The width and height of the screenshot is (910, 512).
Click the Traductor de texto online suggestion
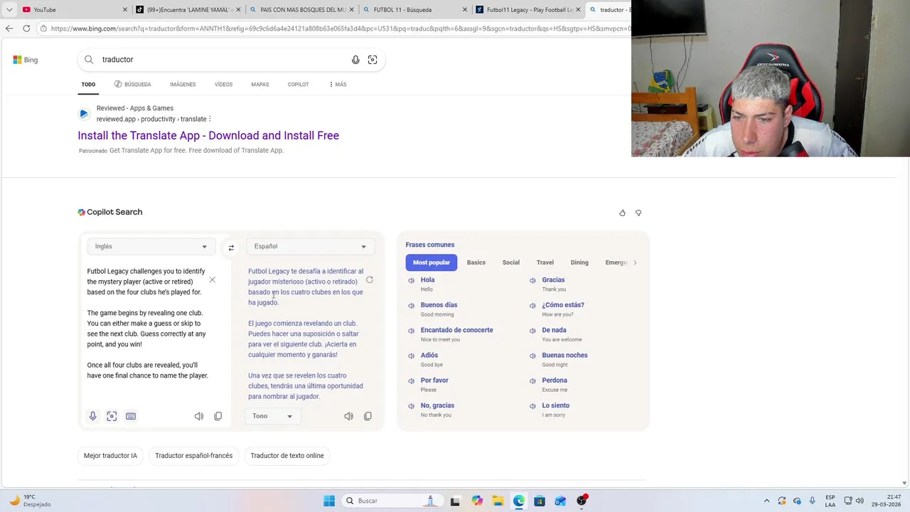tap(287, 456)
